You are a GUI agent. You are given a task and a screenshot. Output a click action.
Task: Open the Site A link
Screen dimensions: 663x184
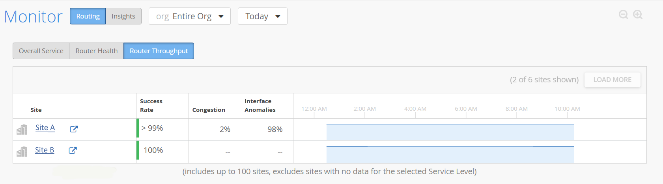click(45, 128)
